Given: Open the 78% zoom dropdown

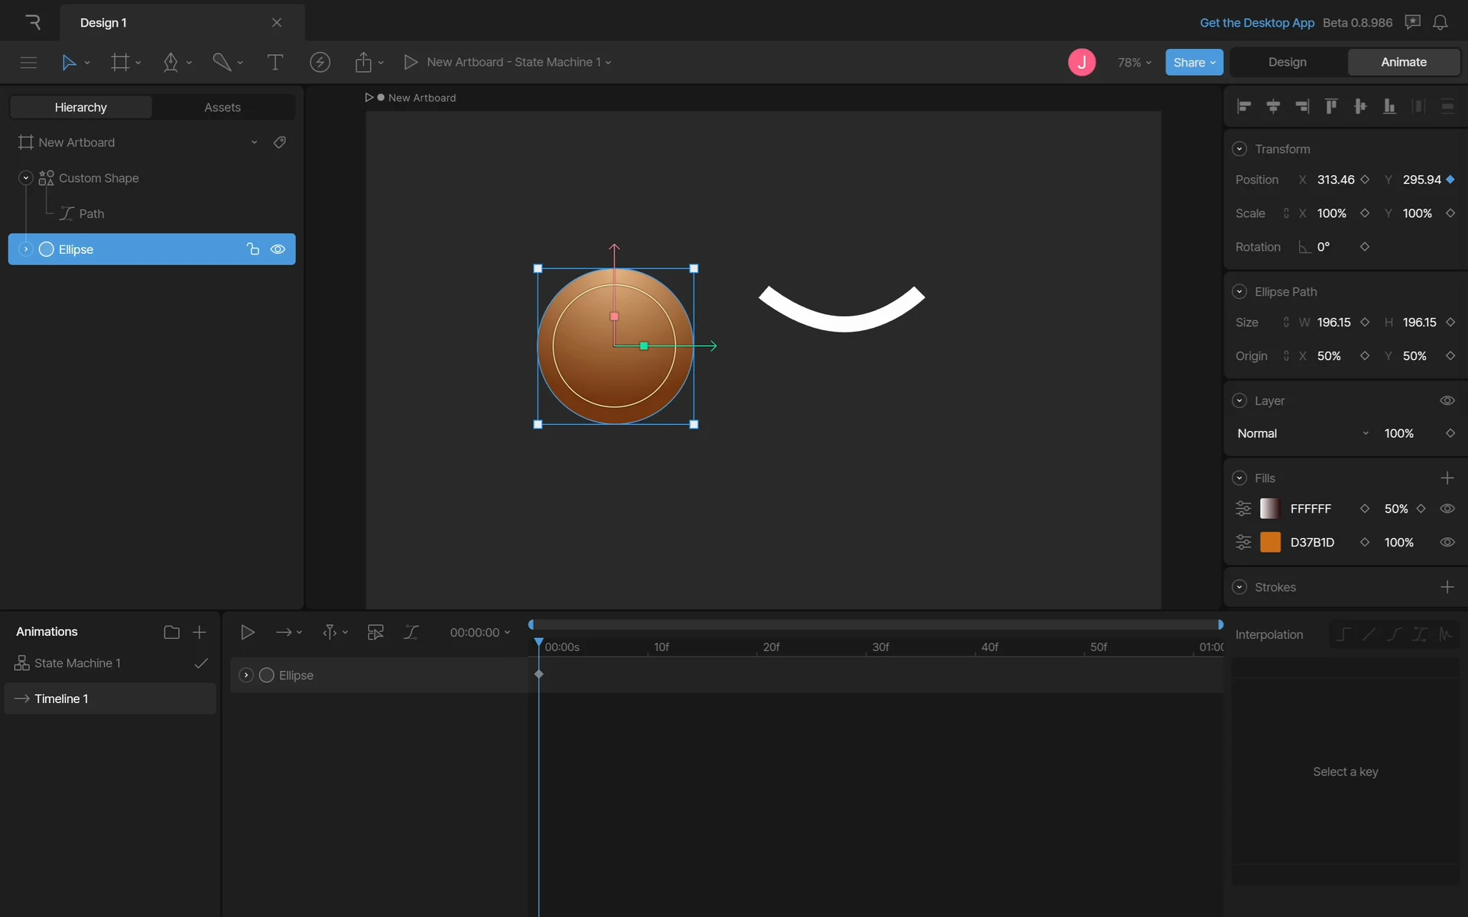Looking at the screenshot, I should (1134, 62).
